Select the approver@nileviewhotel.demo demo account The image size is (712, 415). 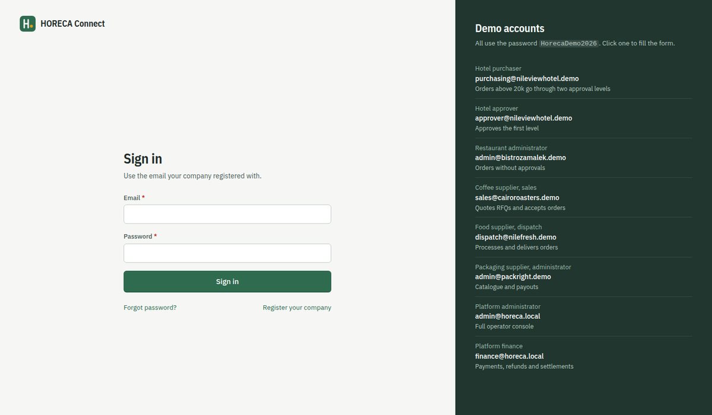coord(583,118)
